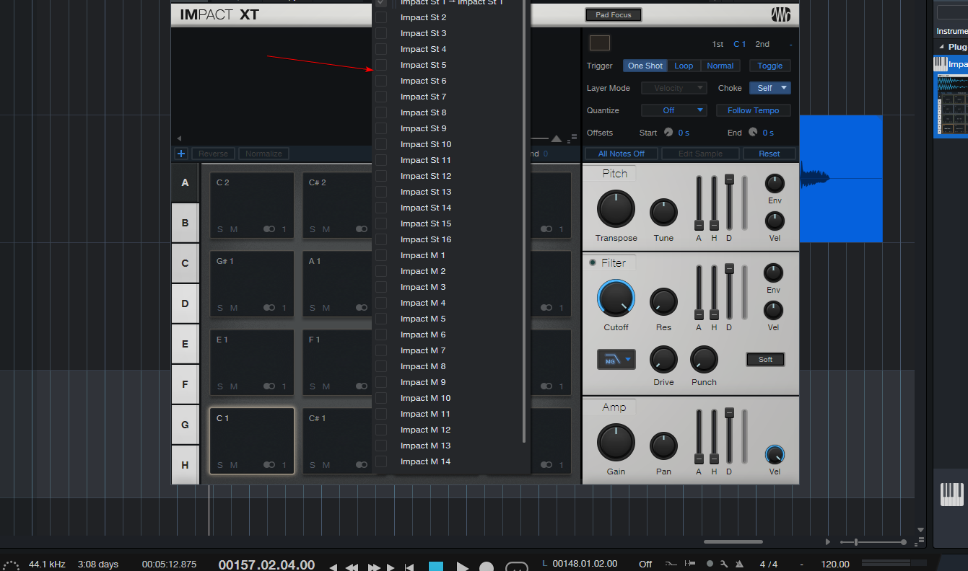The height and width of the screenshot is (571, 968).
Task: Toggle the Filter section enable button
Action: (x=593, y=262)
